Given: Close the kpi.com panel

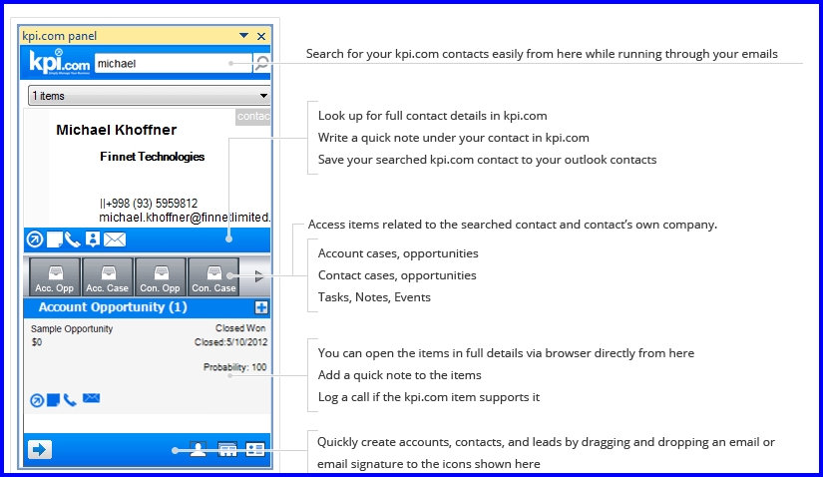Looking at the screenshot, I should click(261, 36).
